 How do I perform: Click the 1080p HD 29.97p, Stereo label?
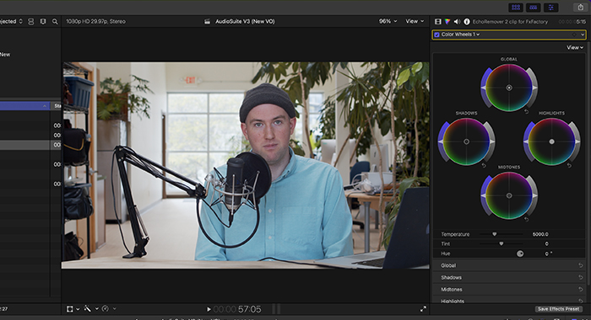[x=95, y=21]
